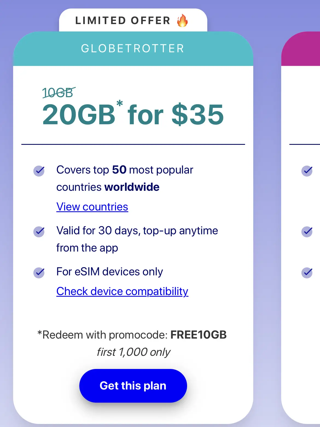Click the crossed-out 10GB text
The image size is (320, 427).
pos(58,93)
